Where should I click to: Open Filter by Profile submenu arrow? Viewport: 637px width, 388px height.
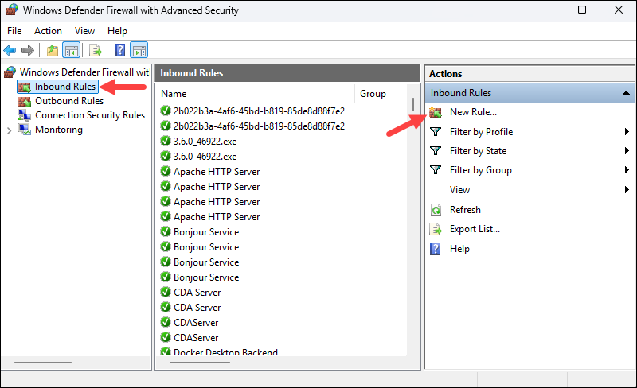(x=627, y=131)
